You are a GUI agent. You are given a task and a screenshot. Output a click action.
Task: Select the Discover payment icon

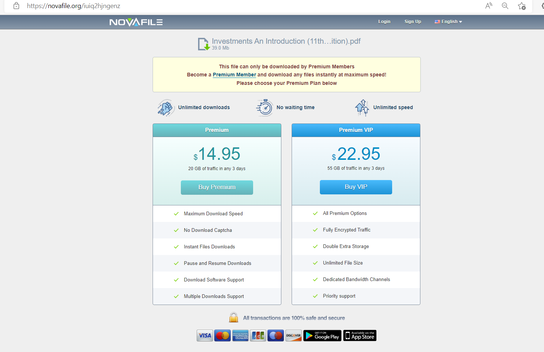coord(293,335)
